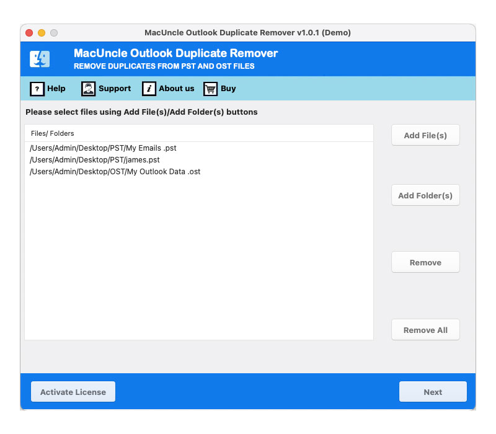This screenshot has width=496, height=434.
Task: Select the My Emails .pst file entry
Action: [102, 148]
